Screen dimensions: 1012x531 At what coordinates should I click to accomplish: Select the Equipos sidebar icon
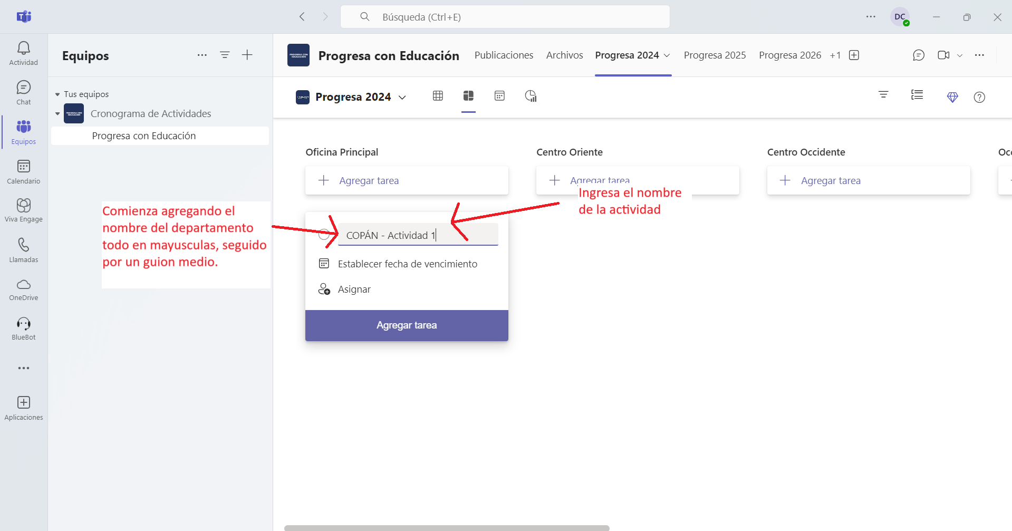point(24,132)
